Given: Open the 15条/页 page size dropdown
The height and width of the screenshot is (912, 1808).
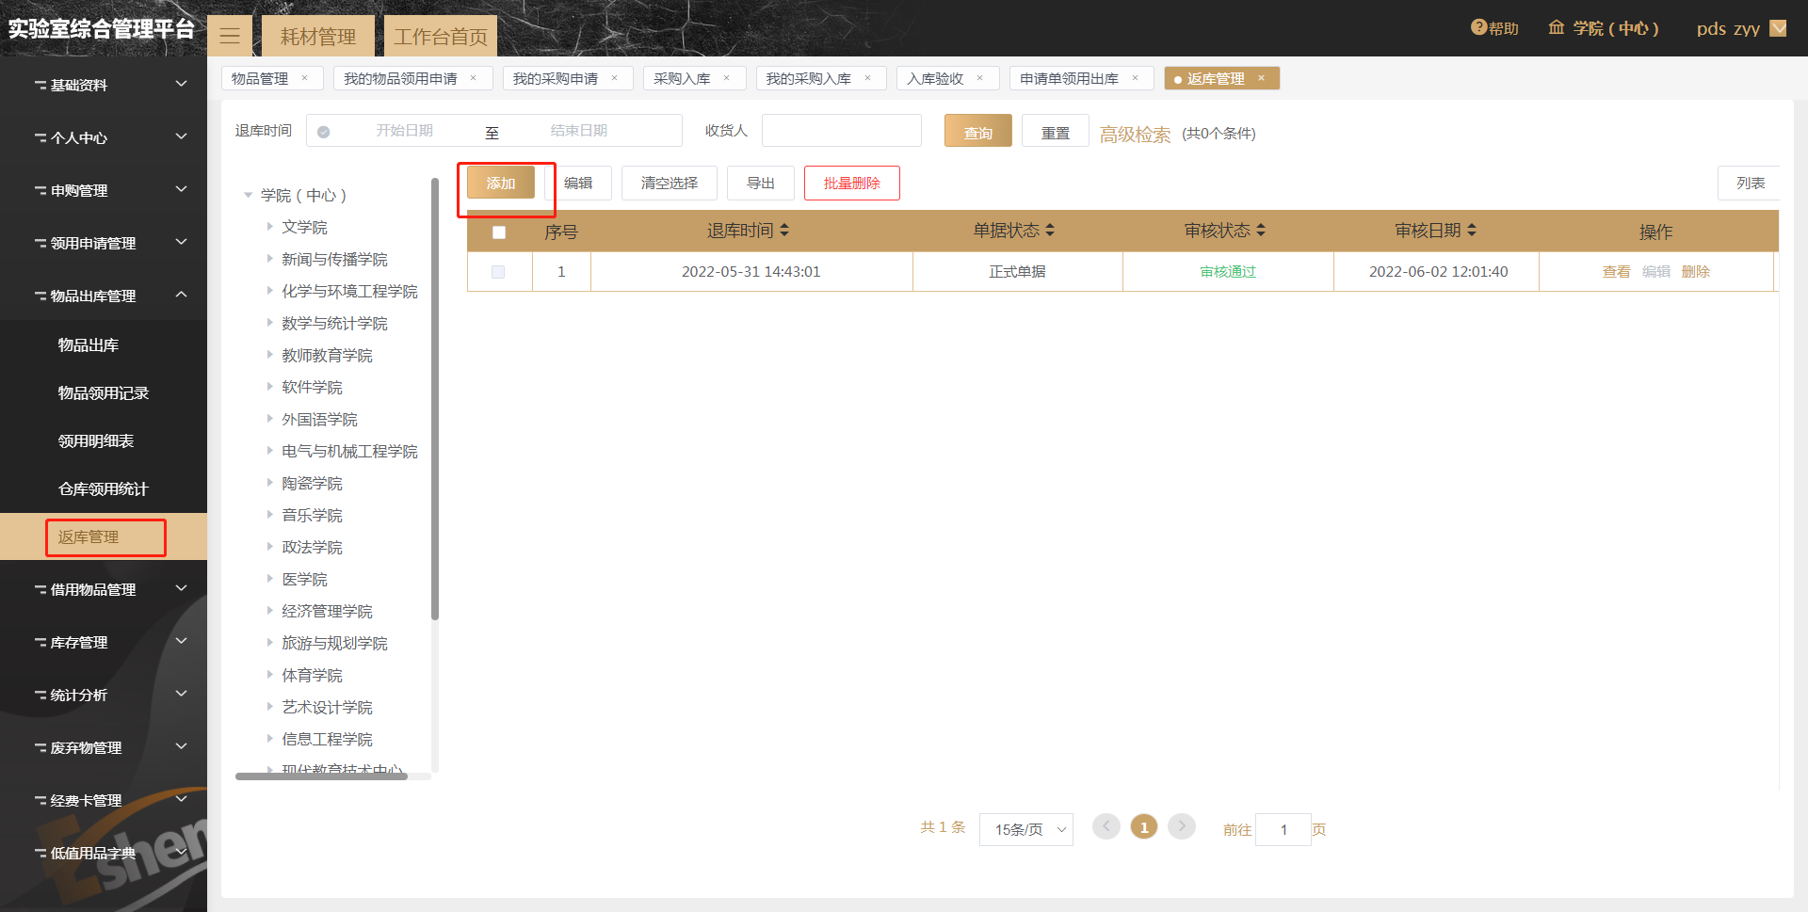Looking at the screenshot, I should tap(1025, 829).
